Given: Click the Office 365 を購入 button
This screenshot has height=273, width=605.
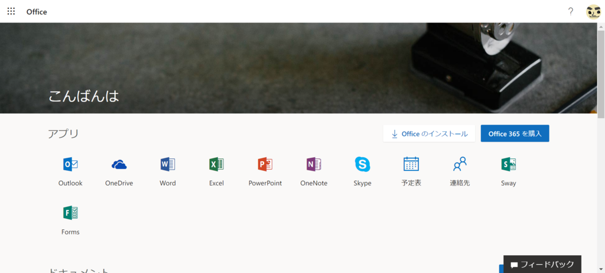Looking at the screenshot, I should [515, 134].
